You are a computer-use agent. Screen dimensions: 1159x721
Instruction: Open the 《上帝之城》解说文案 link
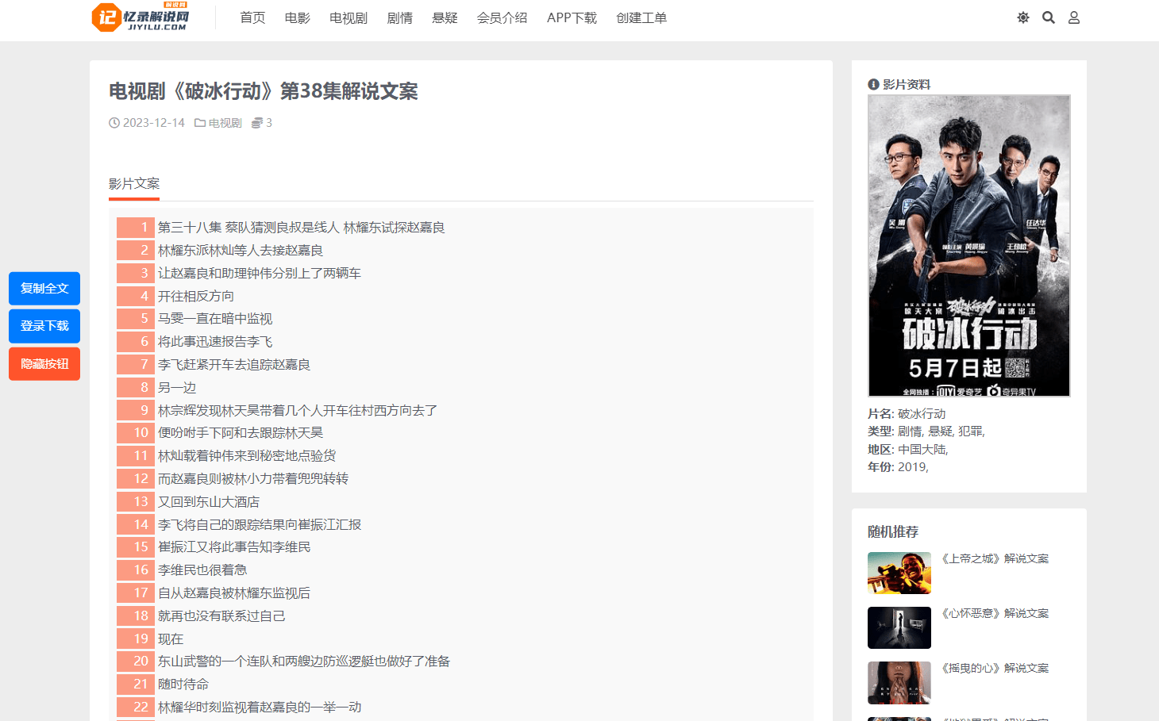(995, 558)
